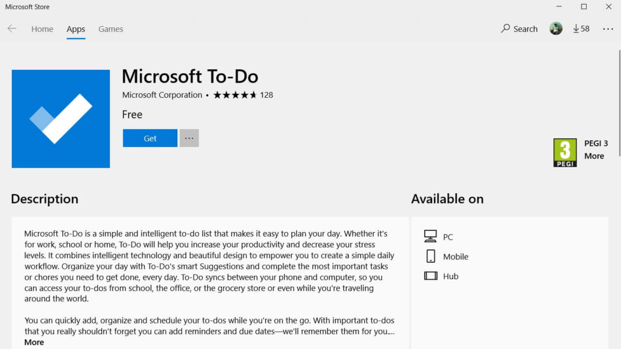621x349 pixels.
Task: Click the Description heading
Action: pos(45,199)
